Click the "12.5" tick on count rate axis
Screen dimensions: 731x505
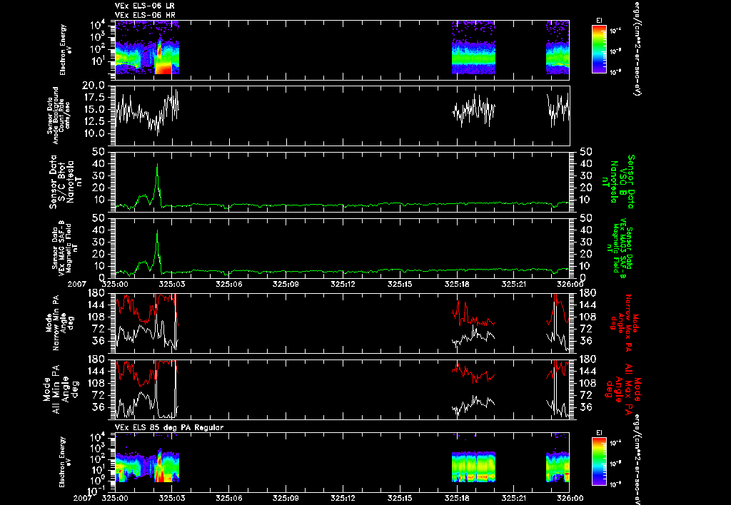[94, 121]
